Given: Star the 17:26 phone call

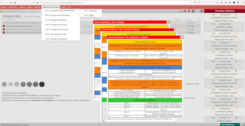Looking at the screenshot, I should pos(236,61).
